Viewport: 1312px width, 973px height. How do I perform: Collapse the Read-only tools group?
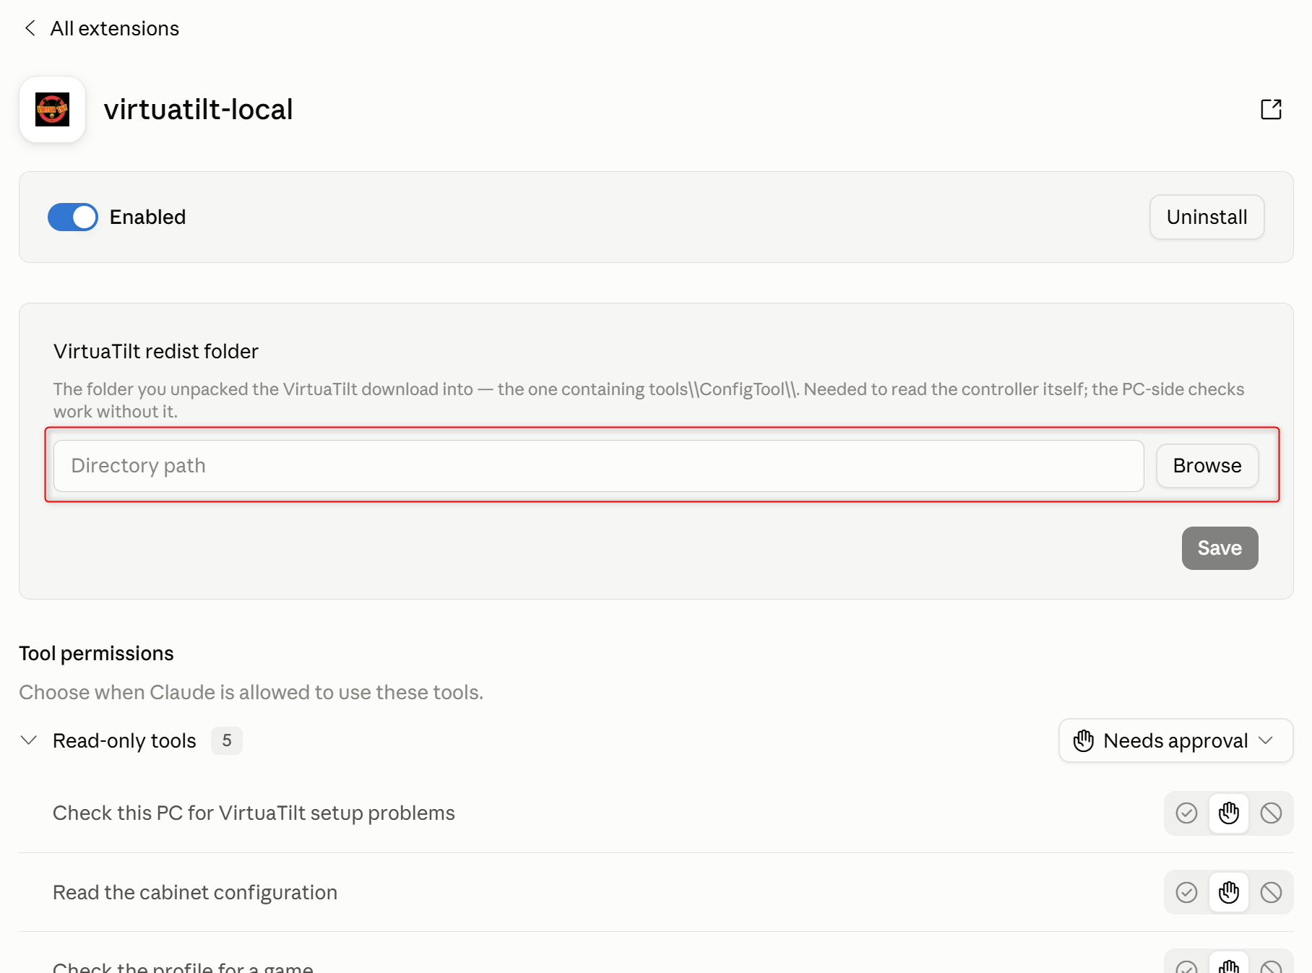pos(29,740)
